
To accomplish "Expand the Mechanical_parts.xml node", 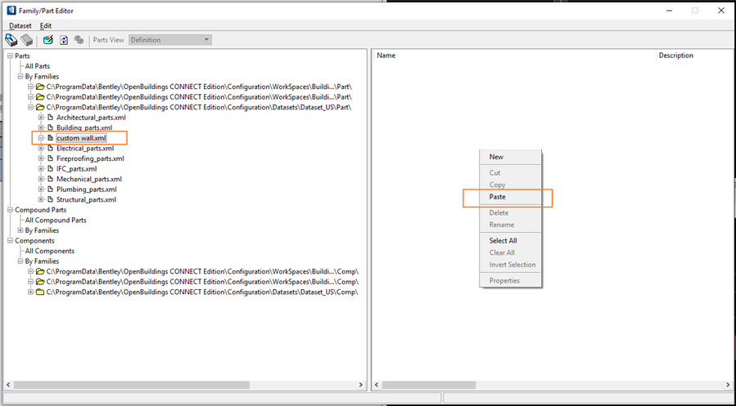I will pyautogui.click(x=41, y=179).
